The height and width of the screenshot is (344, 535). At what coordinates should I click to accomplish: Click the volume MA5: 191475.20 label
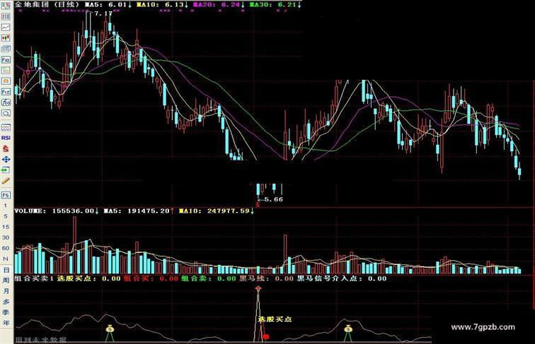click(x=139, y=210)
